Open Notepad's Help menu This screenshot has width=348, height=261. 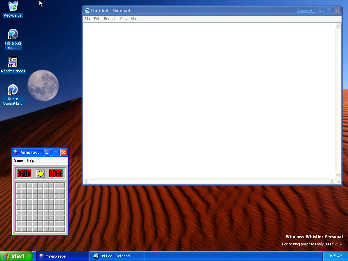(x=135, y=19)
